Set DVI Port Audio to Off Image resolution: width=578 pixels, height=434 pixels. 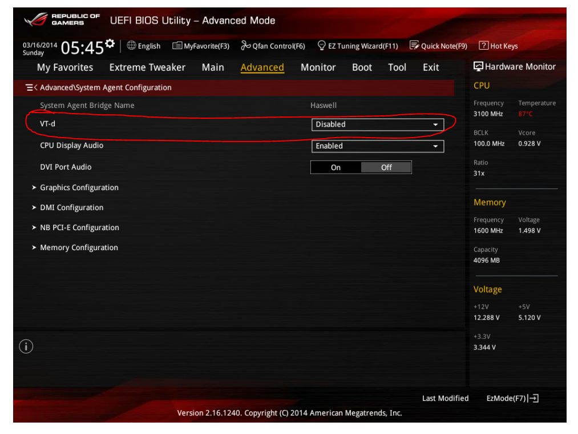386,167
